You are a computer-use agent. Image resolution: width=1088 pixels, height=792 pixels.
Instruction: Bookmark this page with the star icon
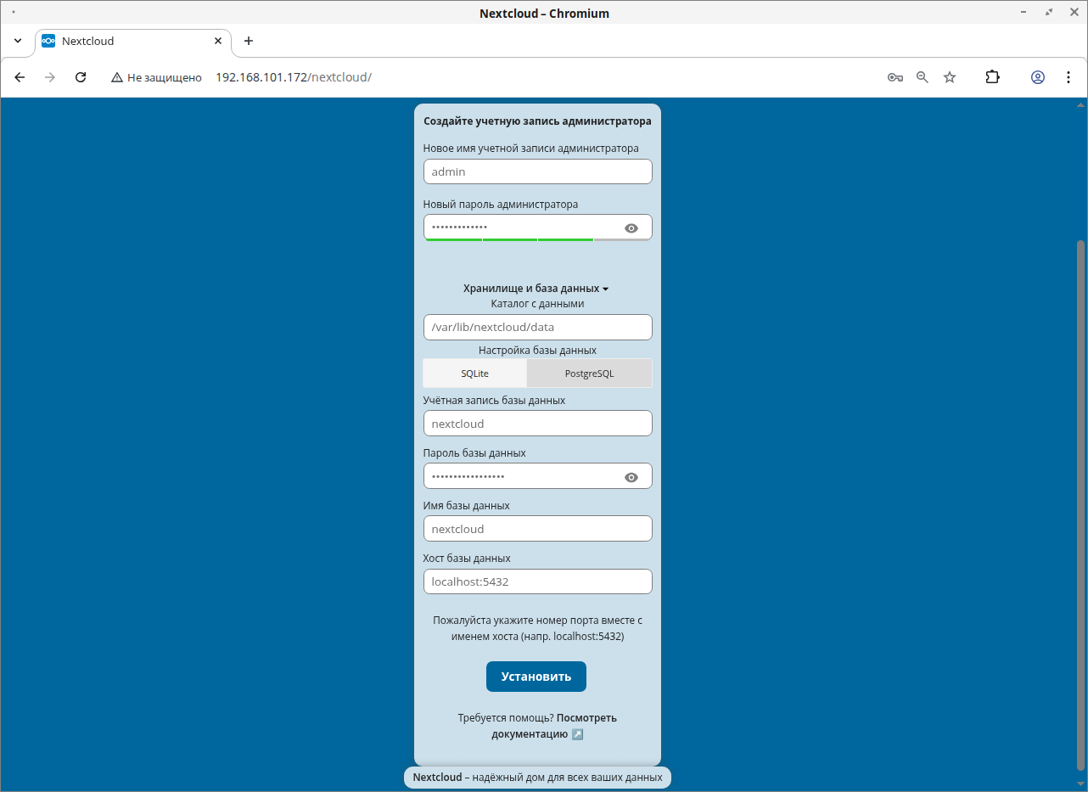[950, 77]
